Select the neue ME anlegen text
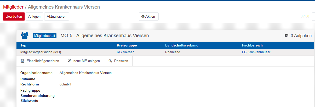The height and width of the screenshot is (107, 315). (x=87, y=61)
